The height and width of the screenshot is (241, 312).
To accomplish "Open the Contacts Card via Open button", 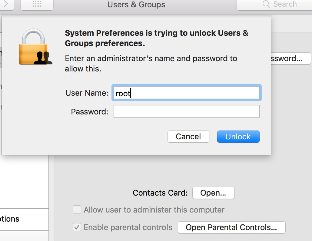I will (x=213, y=193).
